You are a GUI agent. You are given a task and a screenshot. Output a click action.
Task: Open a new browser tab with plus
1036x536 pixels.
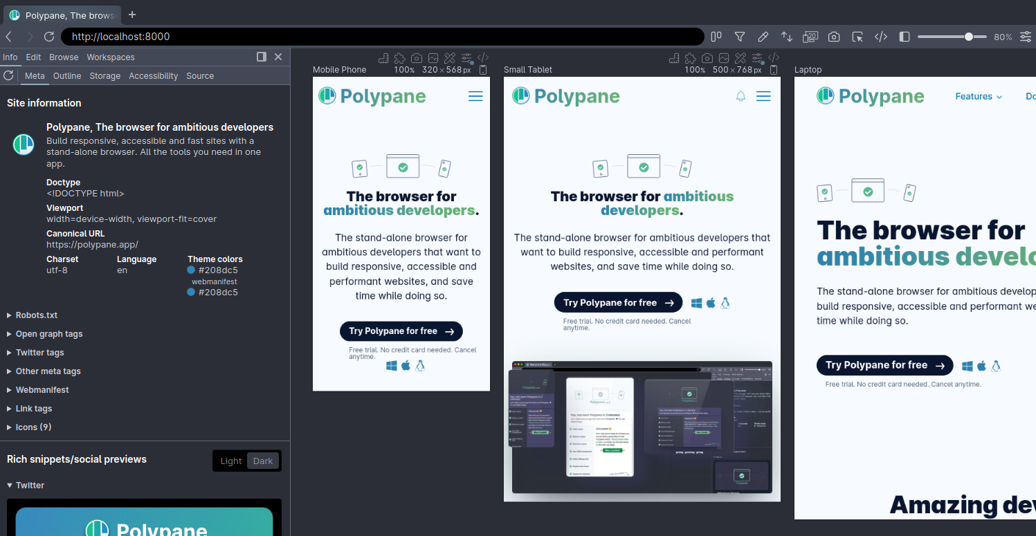[x=132, y=15]
